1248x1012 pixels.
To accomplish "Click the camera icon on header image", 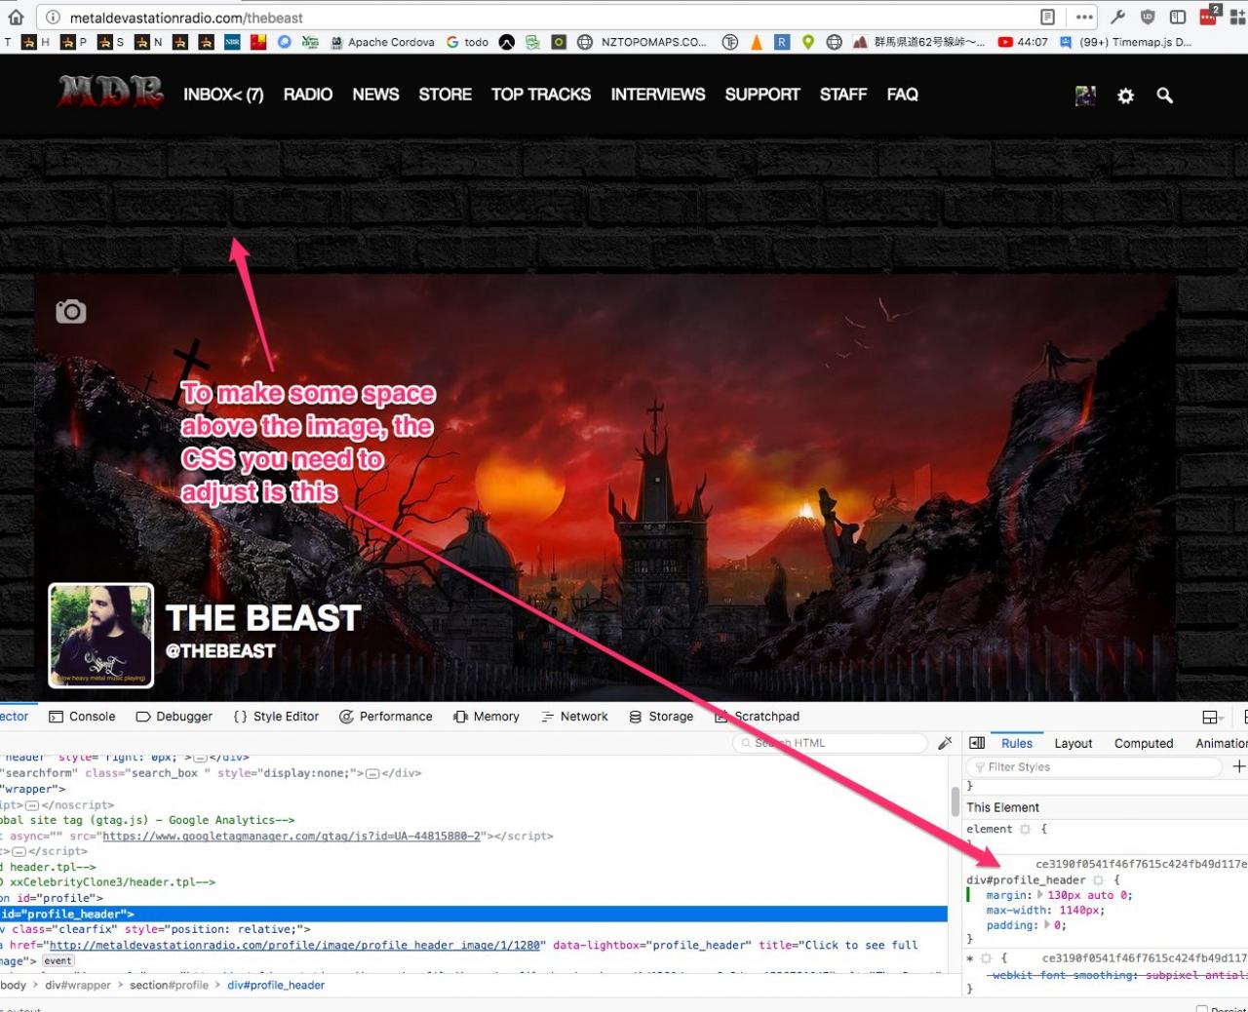I will click(71, 312).
